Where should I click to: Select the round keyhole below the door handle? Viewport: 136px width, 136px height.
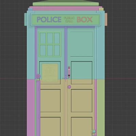click(x=69, y=87)
